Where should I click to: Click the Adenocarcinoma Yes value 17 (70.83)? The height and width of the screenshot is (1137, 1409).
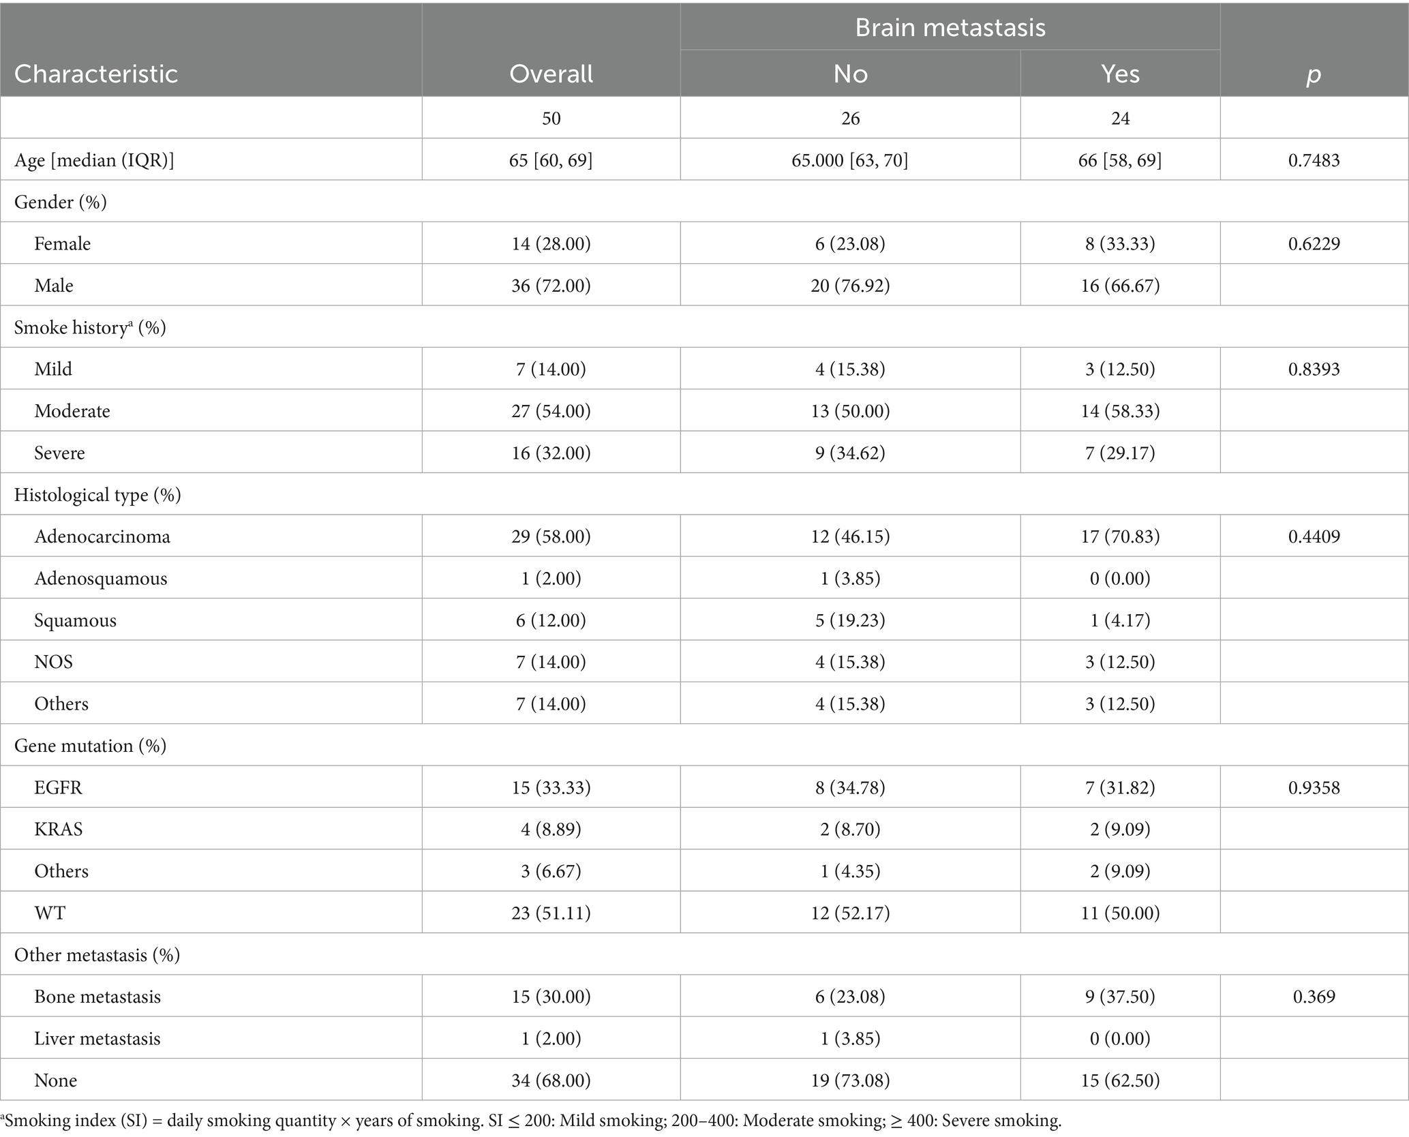(1120, 536)
